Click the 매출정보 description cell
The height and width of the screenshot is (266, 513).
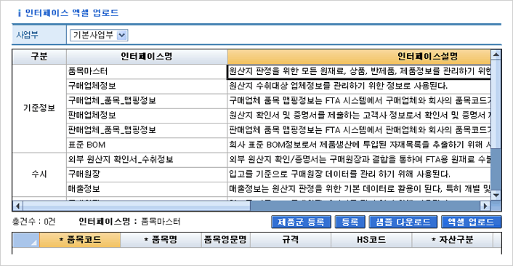[x=359, y=189]
